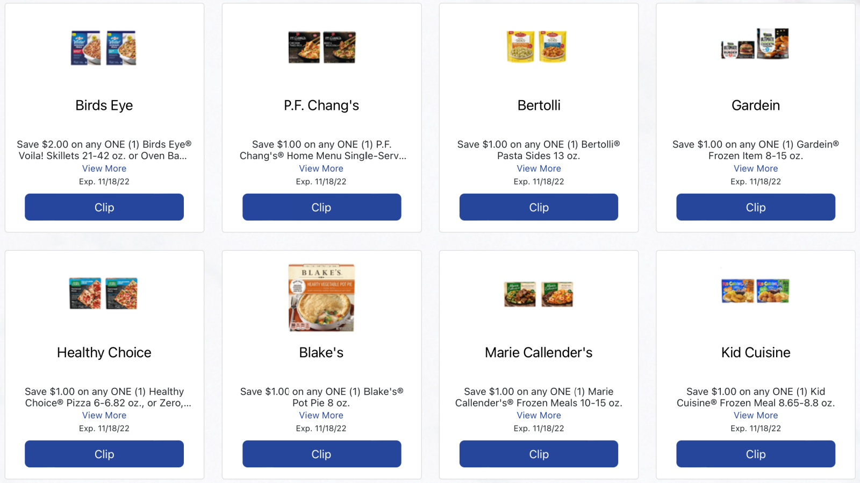
Task: Clip the Gardein frozen item coupon
Action: pos(756,207)
